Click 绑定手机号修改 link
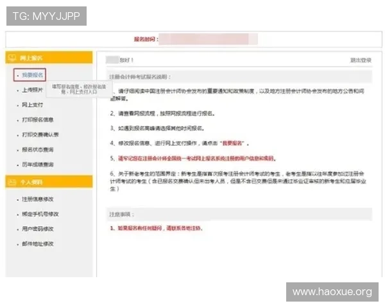385x308 pixels. click(40, 214)
